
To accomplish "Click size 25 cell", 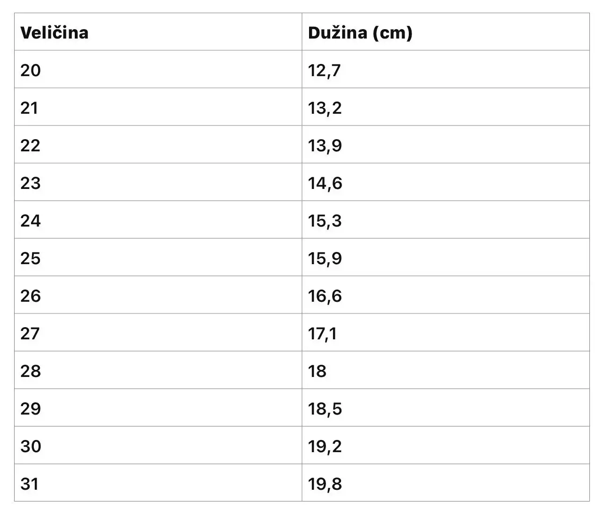I will coord(31,258).
